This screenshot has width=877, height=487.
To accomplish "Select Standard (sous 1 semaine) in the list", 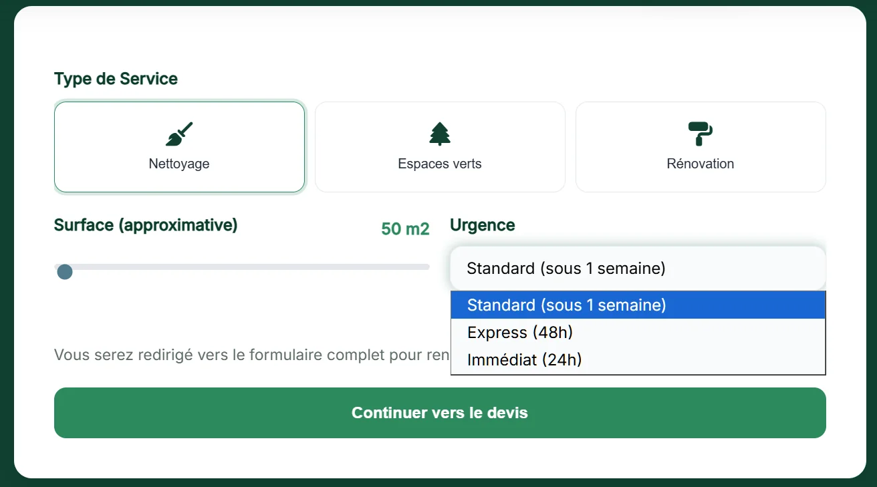I will coord(638,305).
